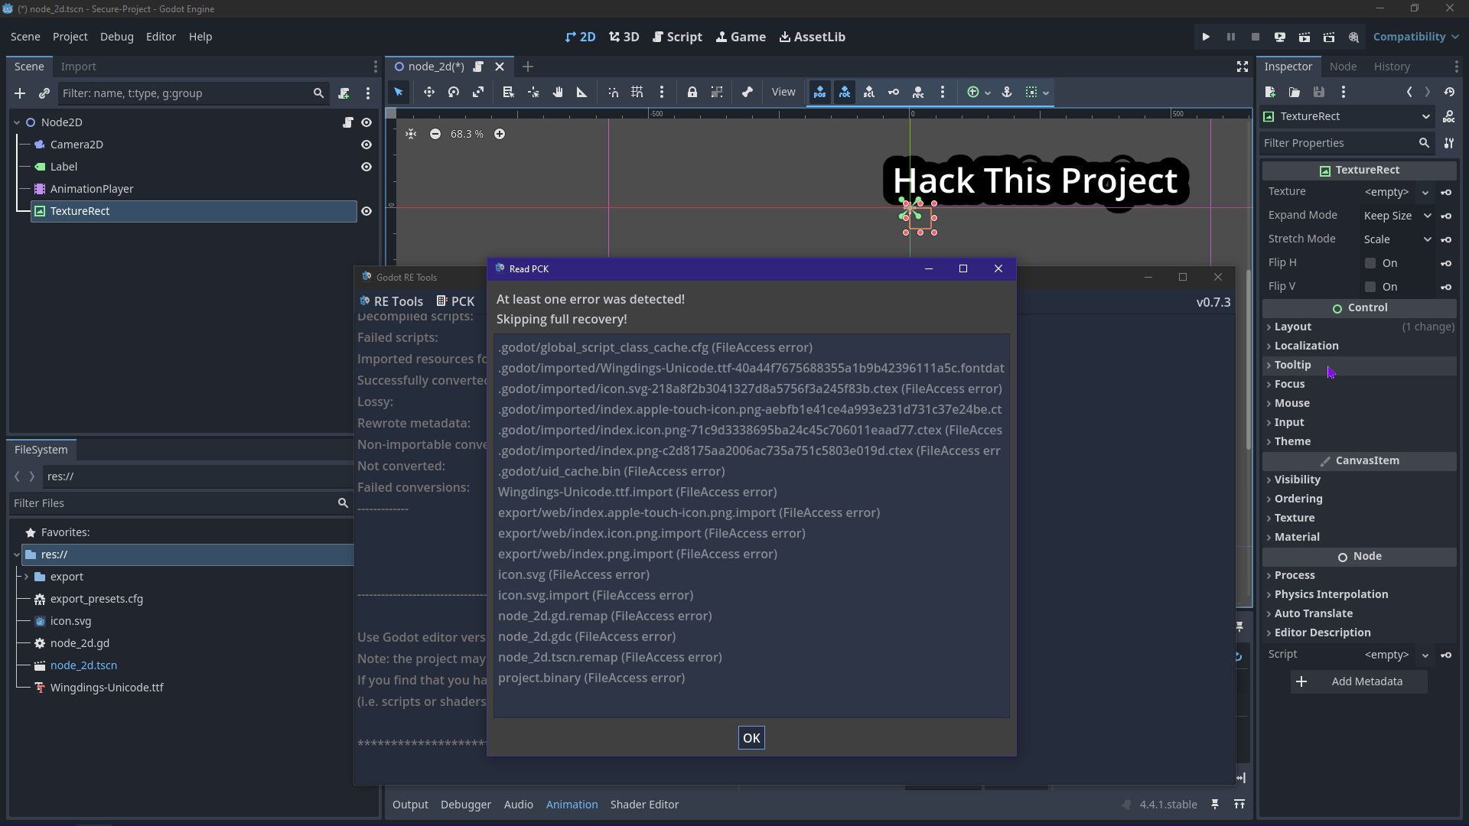Select node_2d.gd in FileSystem dock
The image size is (1469, 826).
80,643
